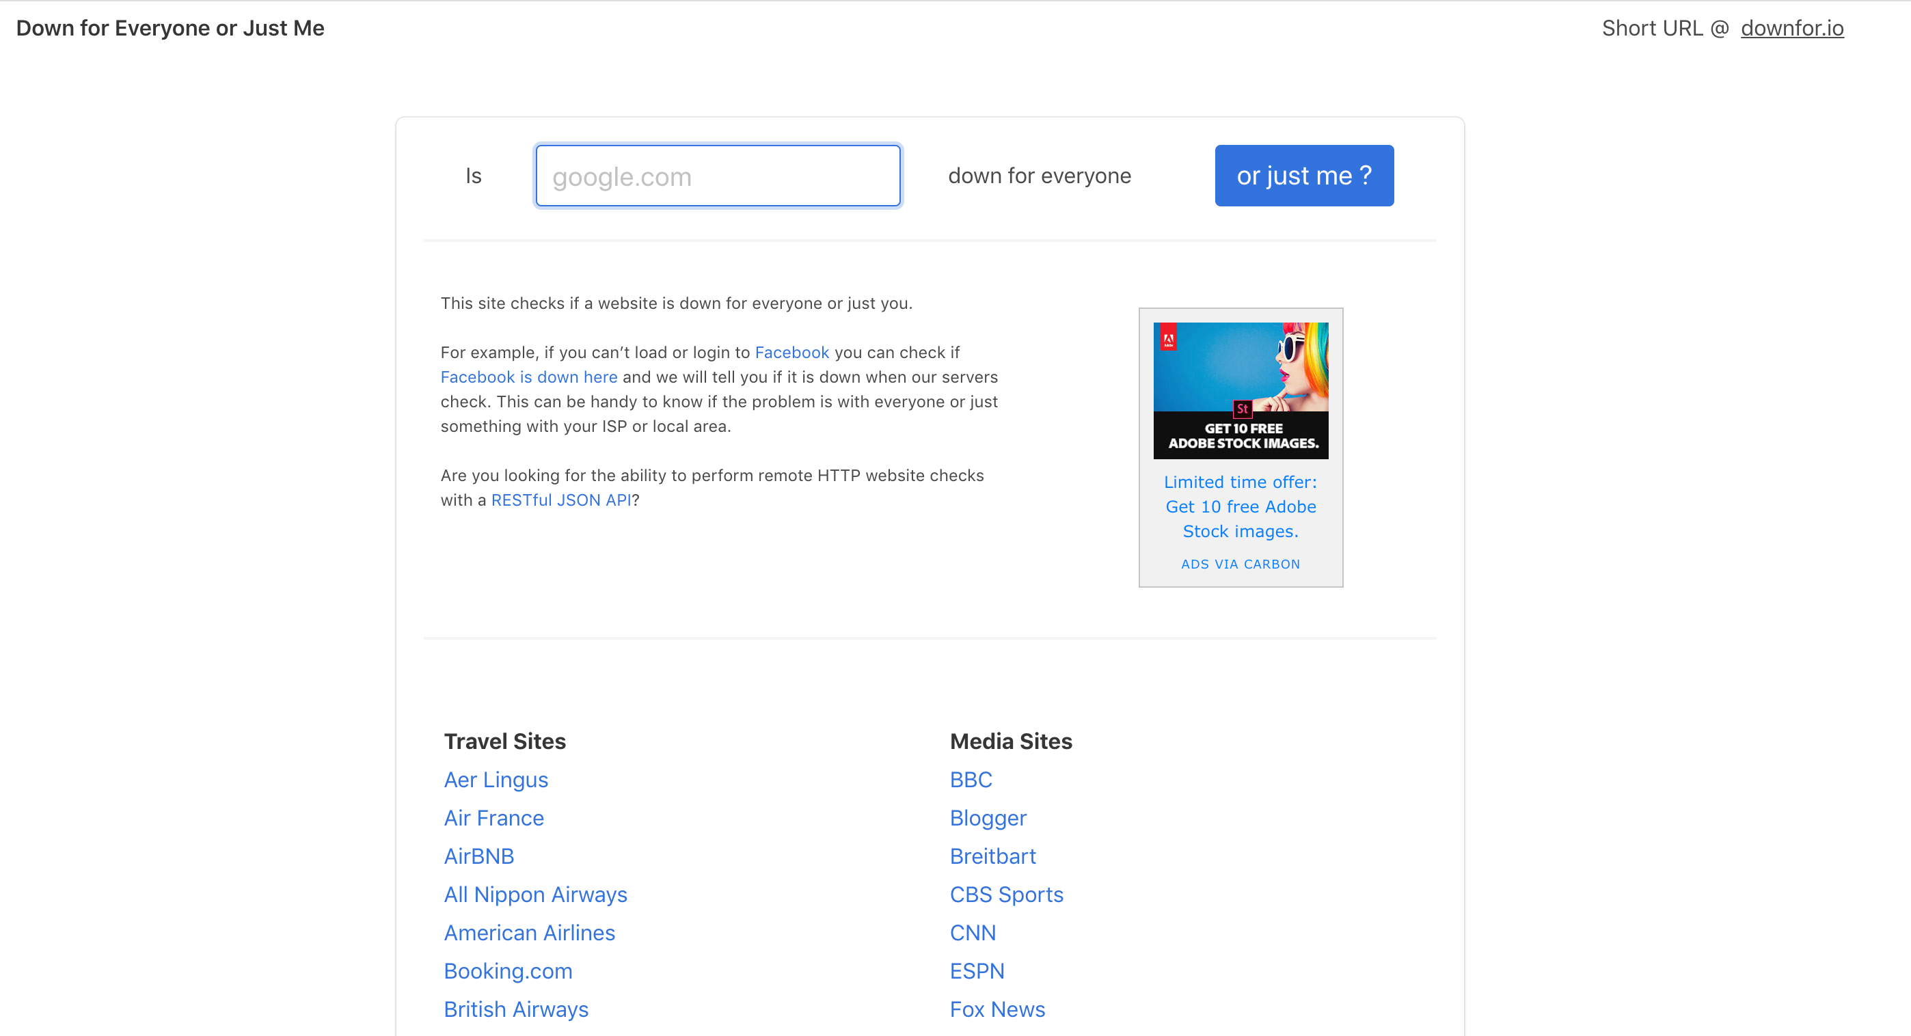This screenshot has width=1911, height=1036.
Task: Open the downfor.io short URL link
Action: point(1791,28)
